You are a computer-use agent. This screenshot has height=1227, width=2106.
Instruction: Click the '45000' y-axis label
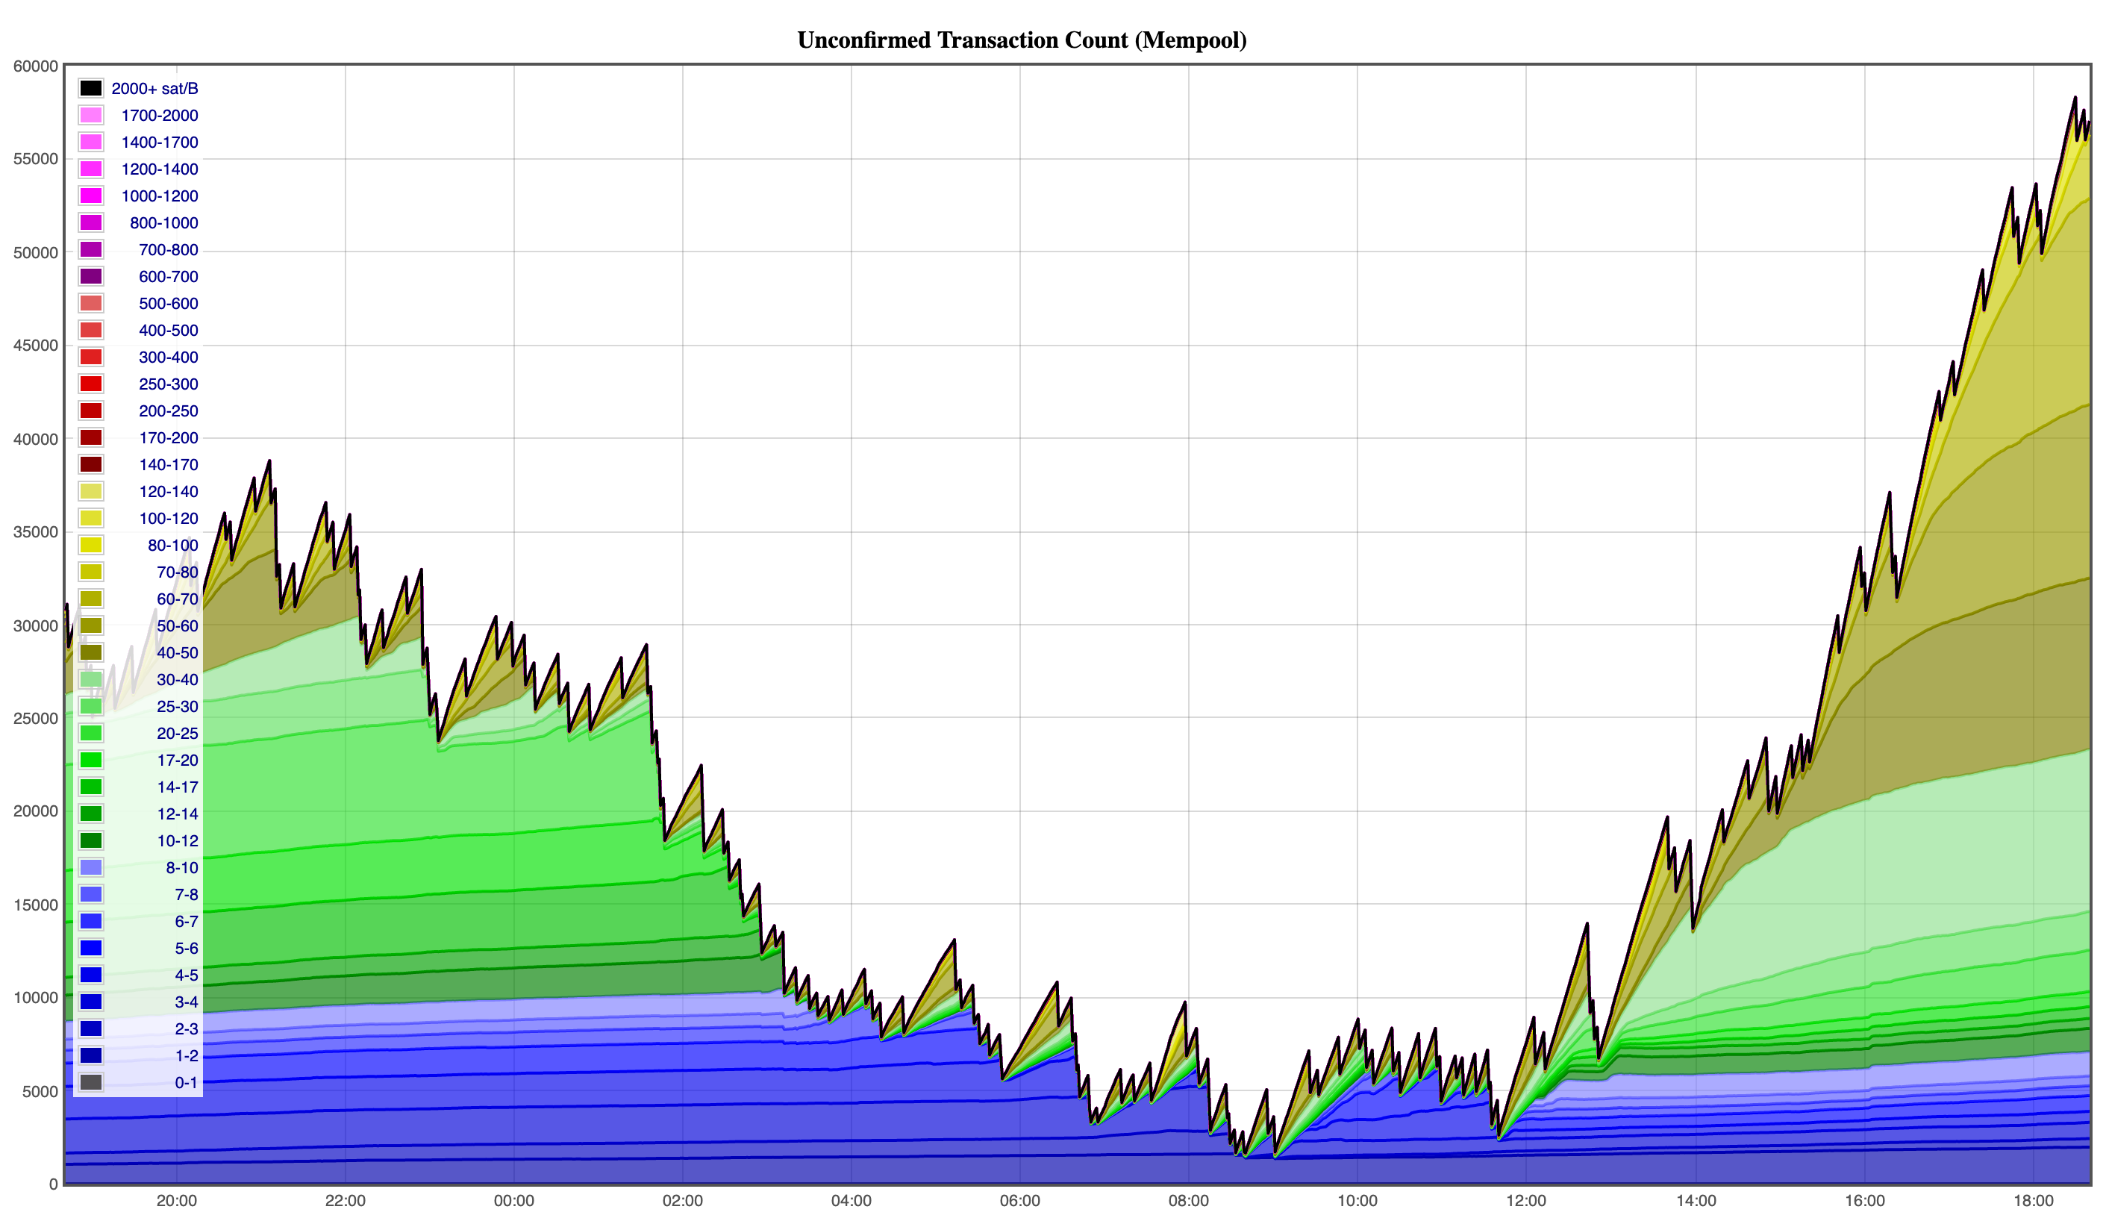pyautogui.click(x=36, y=346)
